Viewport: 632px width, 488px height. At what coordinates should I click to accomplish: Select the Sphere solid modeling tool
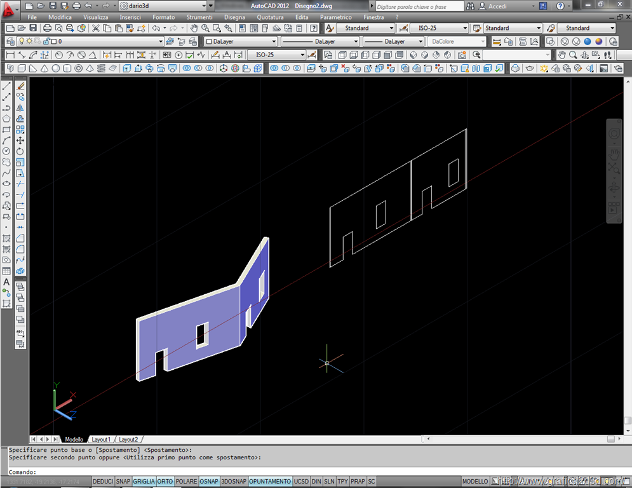coord(56,69)
